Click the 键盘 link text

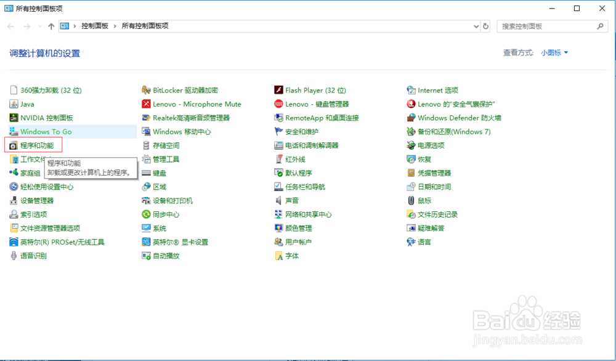pos(160,173)
